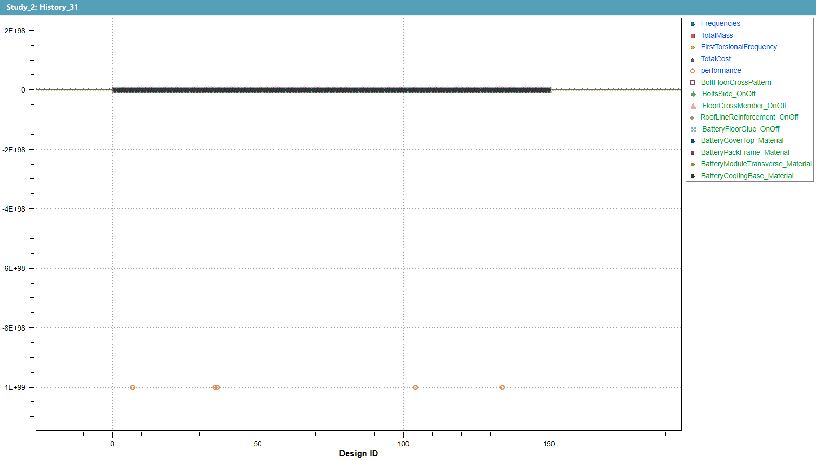The width and height of the screenshot is (816, 460).
Task: Choose the BatteryPackFrame_Material legend label
Action: coord(745,152)
